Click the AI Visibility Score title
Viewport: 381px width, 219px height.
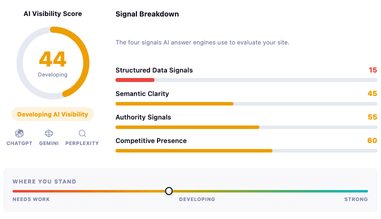tap(52, 14)
